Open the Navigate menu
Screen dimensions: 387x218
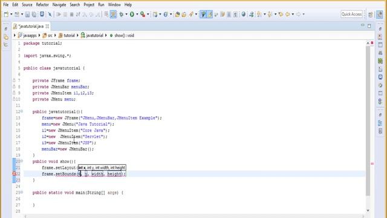59,5
